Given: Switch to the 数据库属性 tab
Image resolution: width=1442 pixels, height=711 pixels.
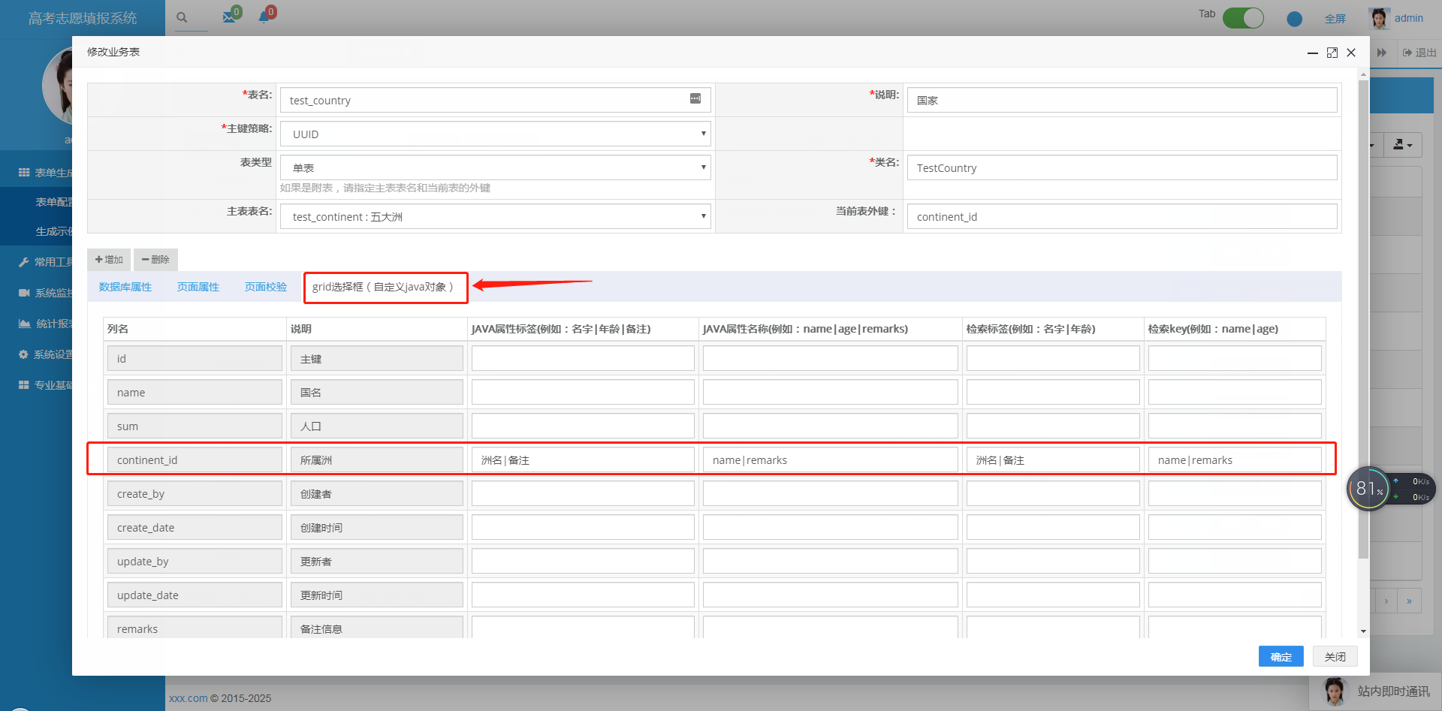Looking at the screenshot, I should (125, 287).
